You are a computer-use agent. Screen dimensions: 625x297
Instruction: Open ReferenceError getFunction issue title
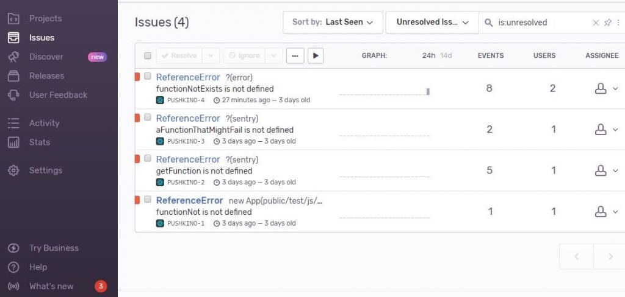click(188, 159)
